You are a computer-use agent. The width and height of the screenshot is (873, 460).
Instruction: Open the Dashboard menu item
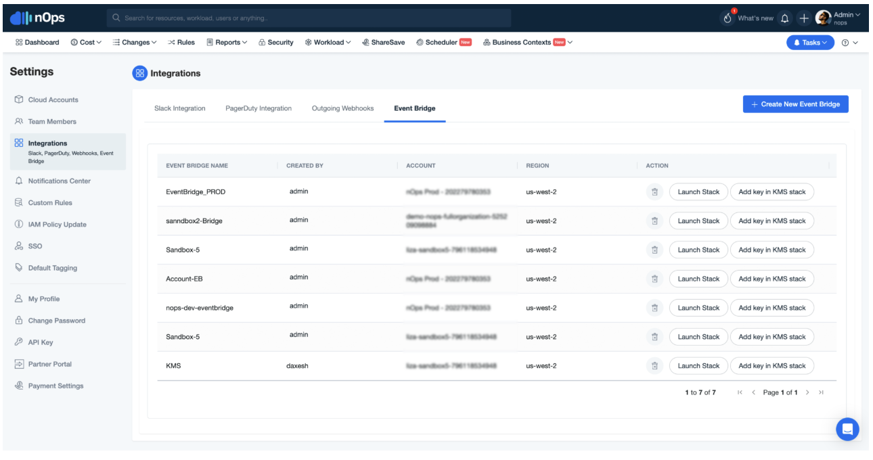(37, 43)
